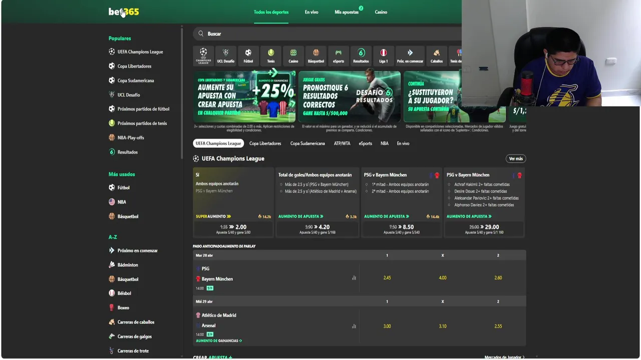Open stats icon for Atlético de Madrid v Arsenal

click(354, 326)
